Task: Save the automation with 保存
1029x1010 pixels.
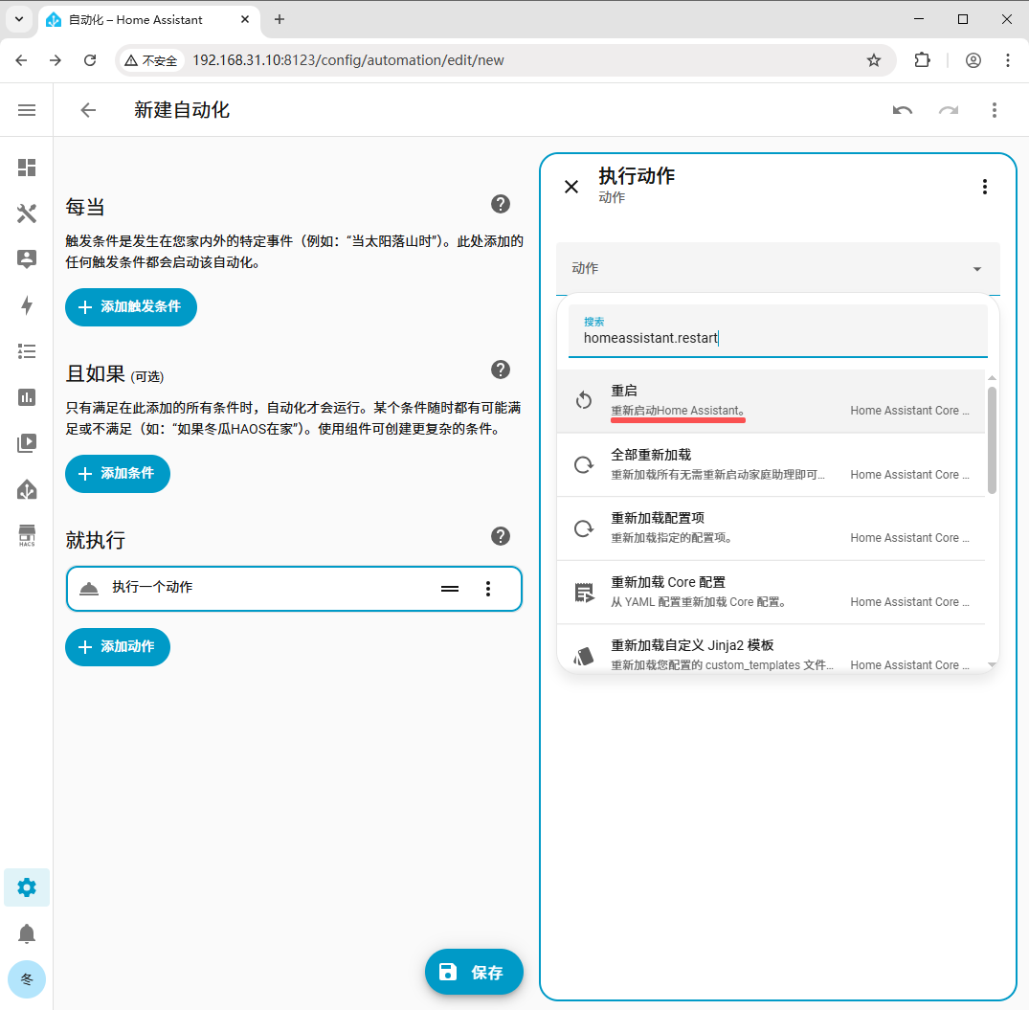Action: [474, 972]
